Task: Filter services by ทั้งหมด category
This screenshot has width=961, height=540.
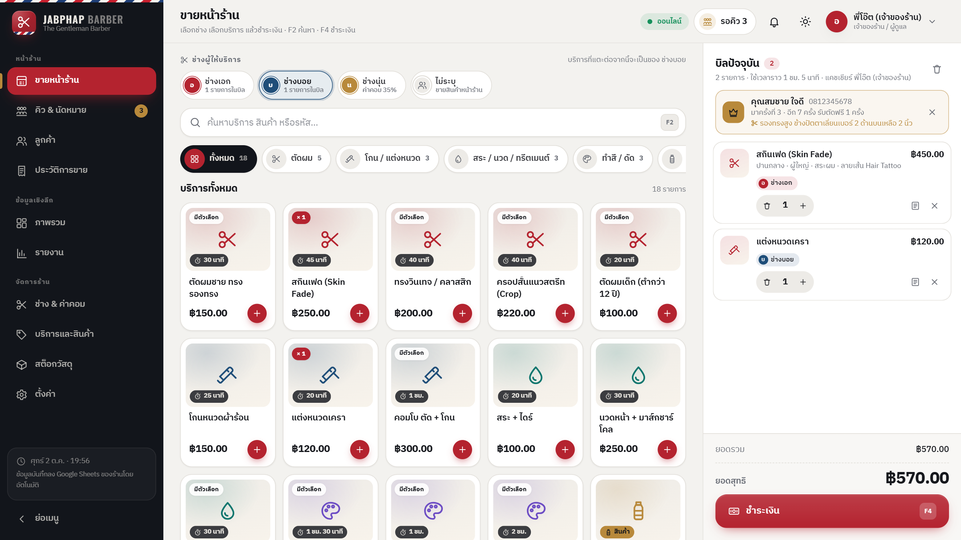Action: click(219, 159)
